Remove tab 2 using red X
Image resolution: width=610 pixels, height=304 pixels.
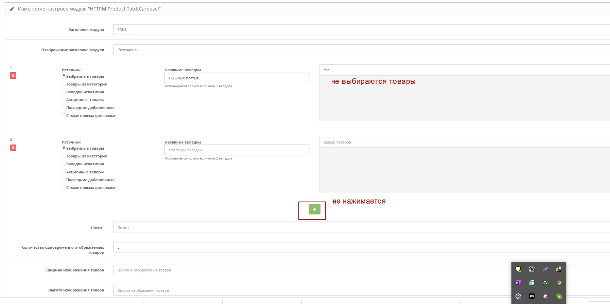coord(13,148)
